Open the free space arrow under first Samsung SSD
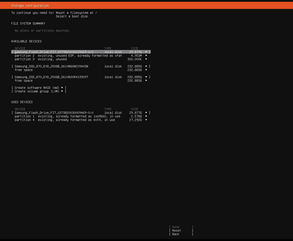The width and height of the screenshot is (293, 241). (146, 70)
